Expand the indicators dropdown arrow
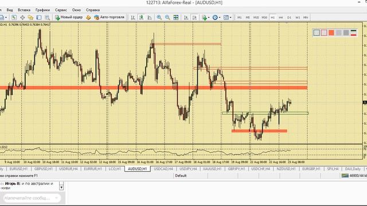Image resolution: width=367 pixels, height=206 pixels. [x=209, y=18]
